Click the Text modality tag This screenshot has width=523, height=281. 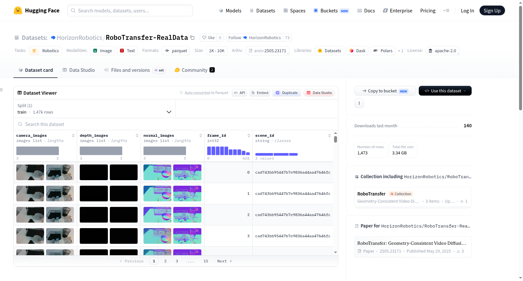[127, 51]
